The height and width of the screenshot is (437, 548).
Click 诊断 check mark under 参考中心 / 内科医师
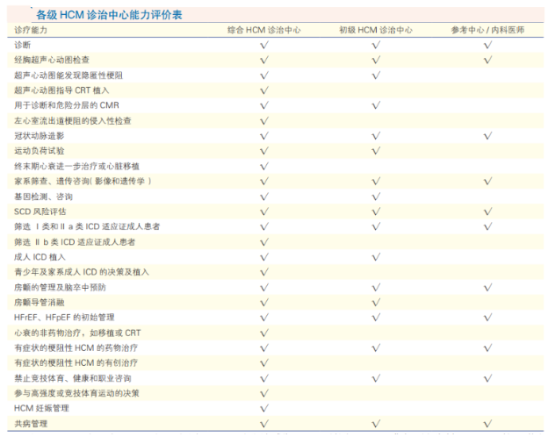pos(488,45)
